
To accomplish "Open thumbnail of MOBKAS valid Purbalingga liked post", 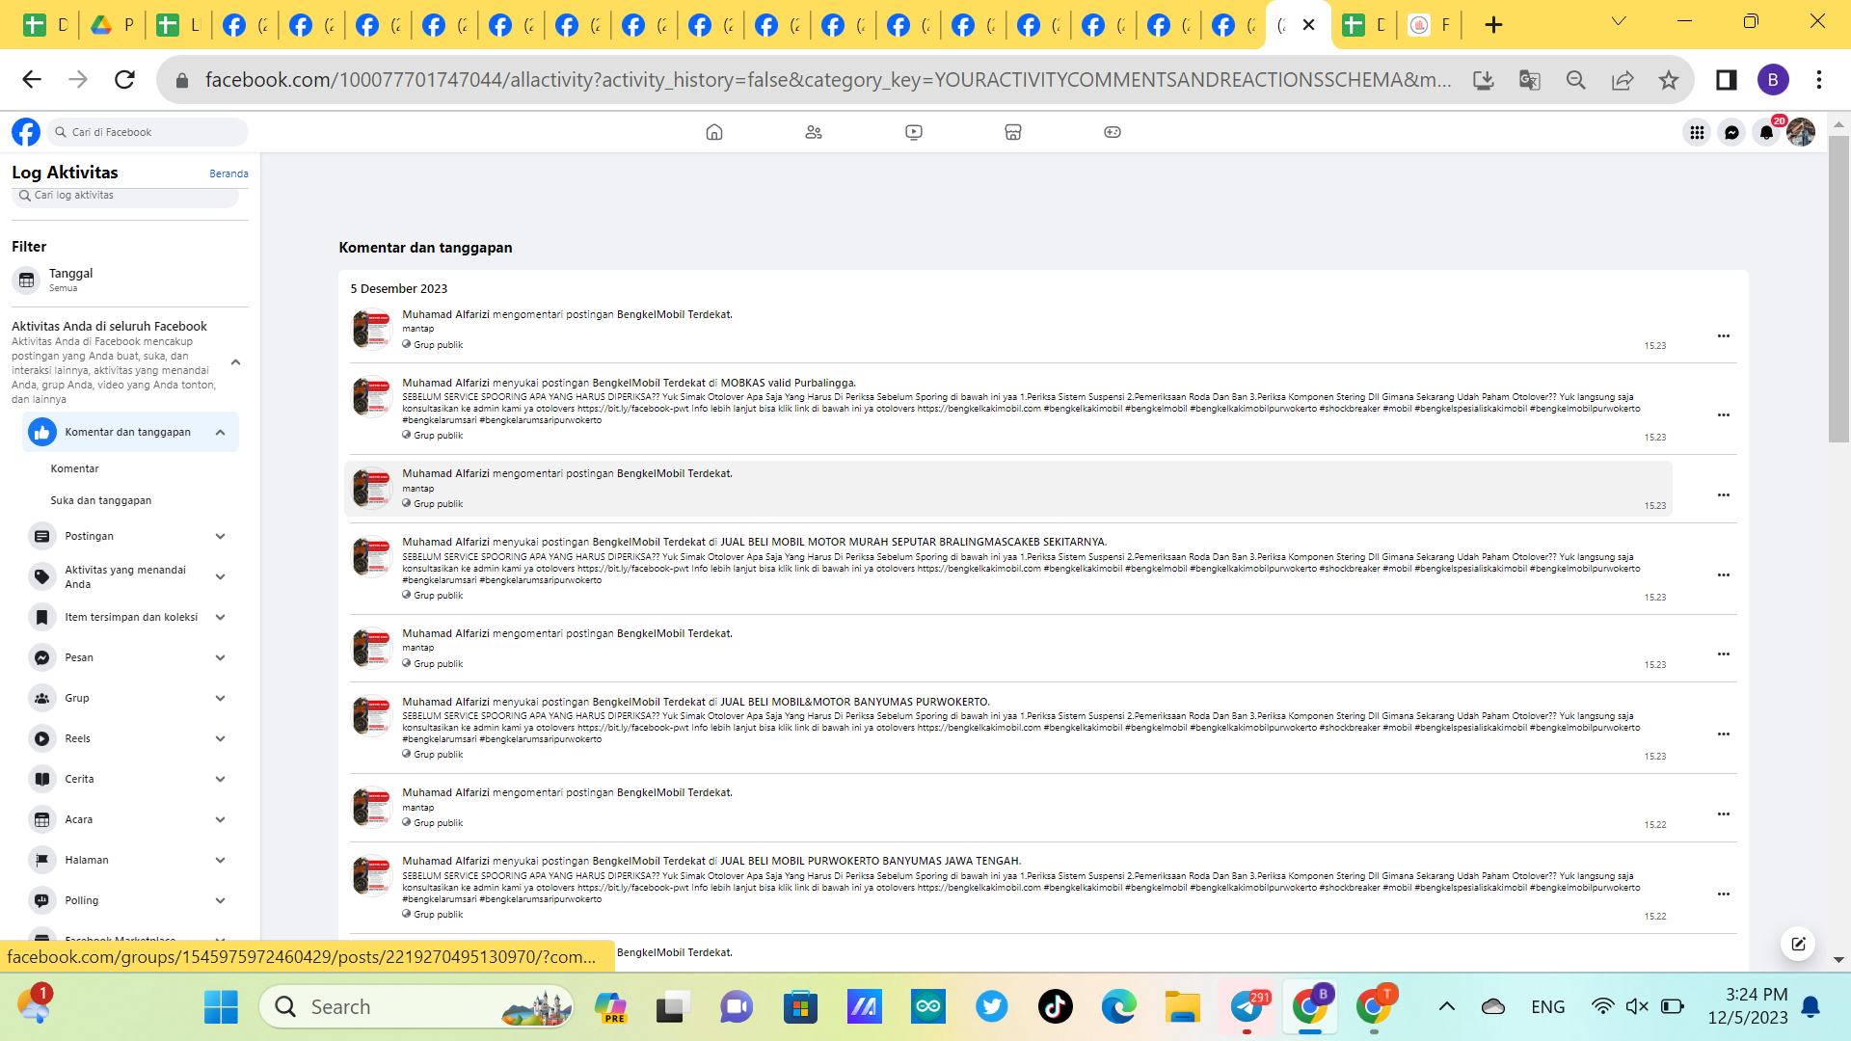I will pyautogui.click(x=372, y=397).
